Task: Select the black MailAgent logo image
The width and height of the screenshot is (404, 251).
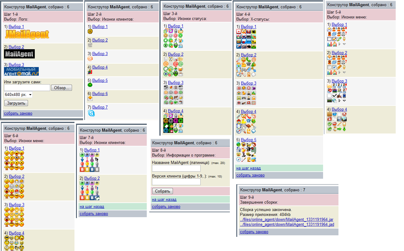Action: coord(19,54)
